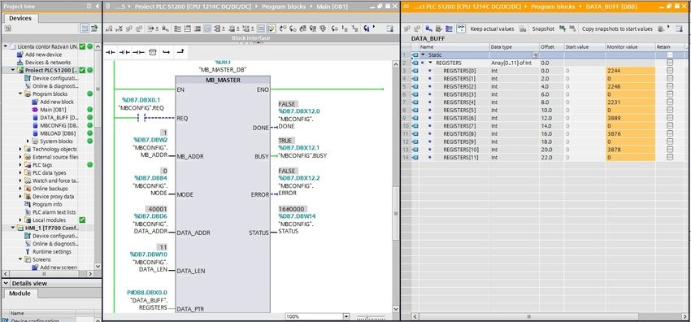Collapse the HMI_1 [TP700 Comfort] device node
This screenshot has width=691, height=322.
click(13, 228)
